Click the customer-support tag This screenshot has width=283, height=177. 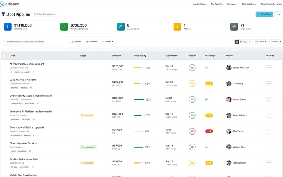(x=23, y=72)
